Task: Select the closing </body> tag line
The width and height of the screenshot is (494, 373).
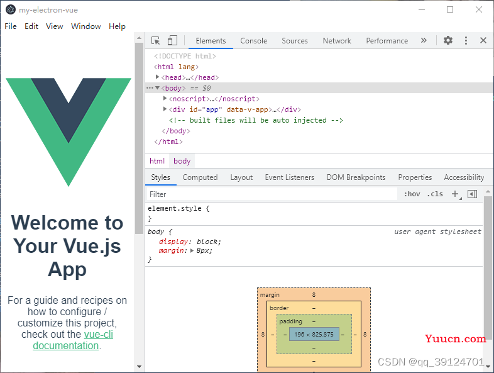Action: point(176,131)
